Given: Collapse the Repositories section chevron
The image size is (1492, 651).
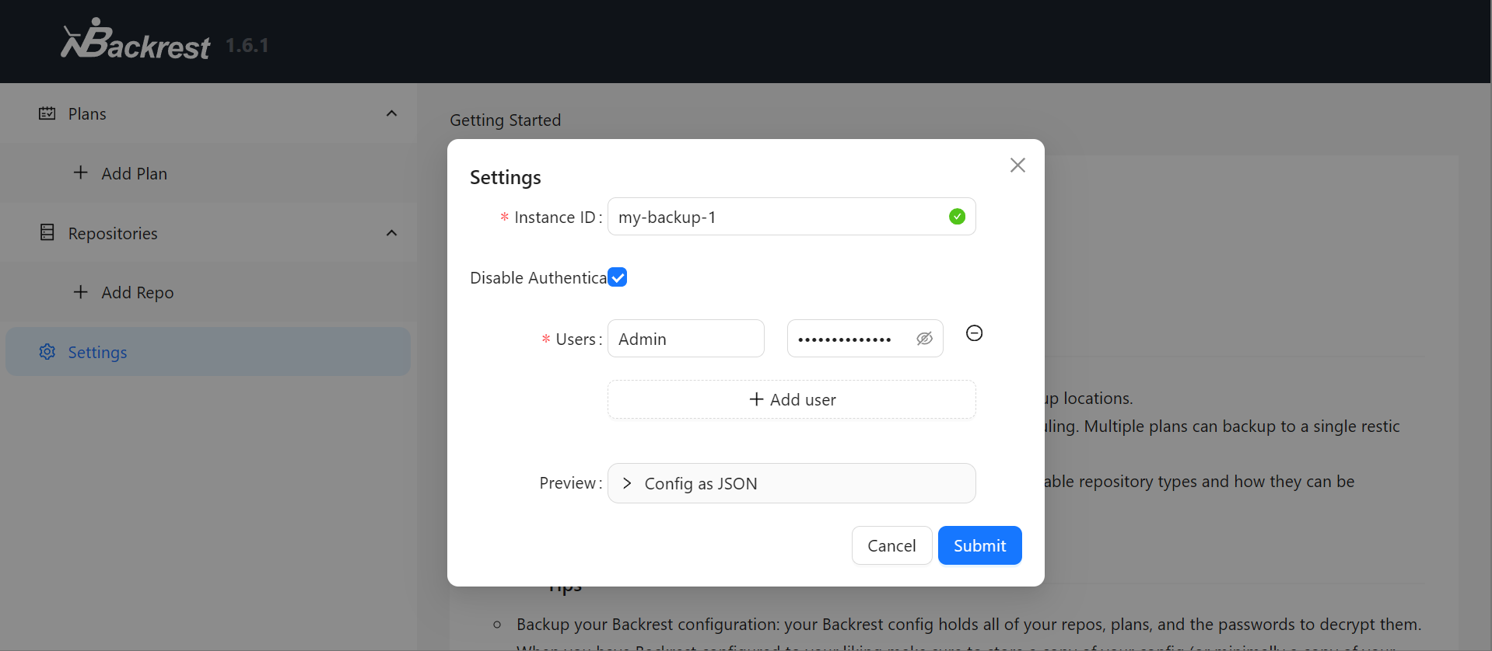Looking at the screenshot, I should coord(391,233).
